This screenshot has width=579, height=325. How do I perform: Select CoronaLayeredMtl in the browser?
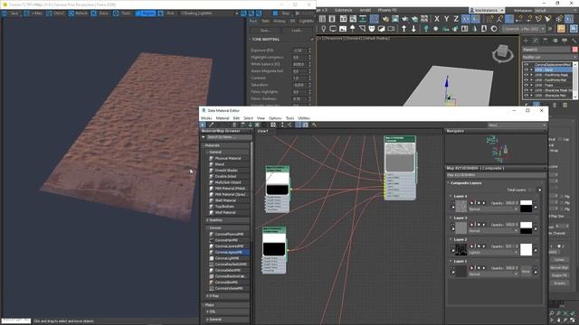229,246
